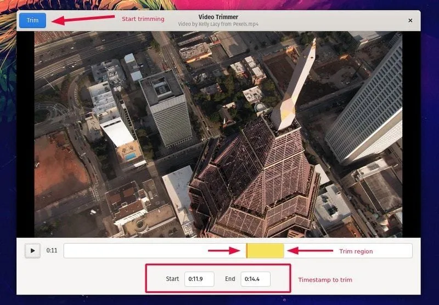Click the video filename subtitle in header
The height and width of the screenshot is (305, 439).
click(218, 25)
